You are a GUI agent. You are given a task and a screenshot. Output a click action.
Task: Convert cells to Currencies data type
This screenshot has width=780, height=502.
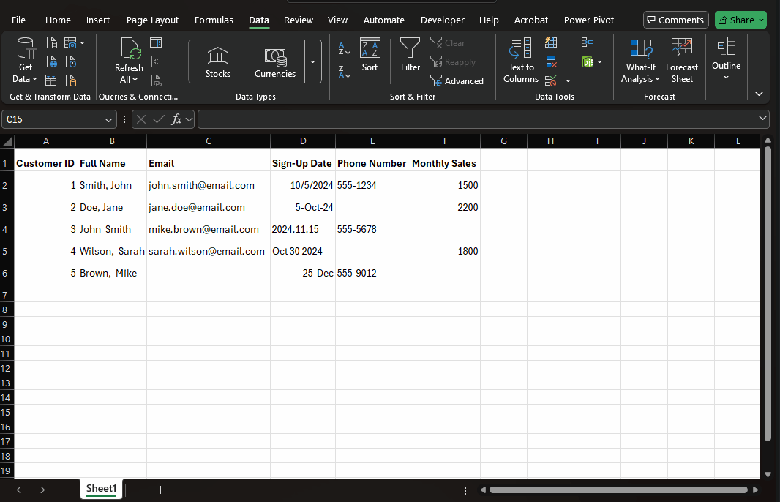click(x=275, y=62)
